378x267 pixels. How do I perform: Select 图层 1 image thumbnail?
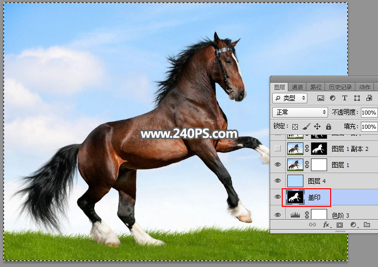pos(295,165)
